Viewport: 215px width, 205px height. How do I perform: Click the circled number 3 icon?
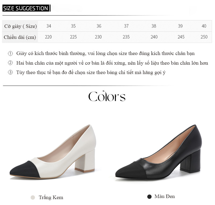point(10,72)
